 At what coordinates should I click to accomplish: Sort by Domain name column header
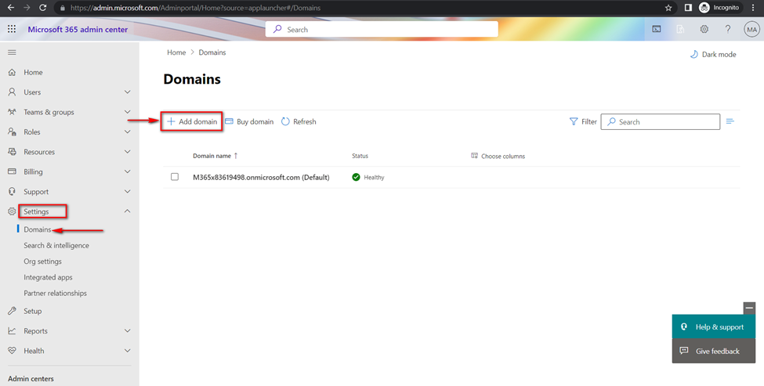215,157
